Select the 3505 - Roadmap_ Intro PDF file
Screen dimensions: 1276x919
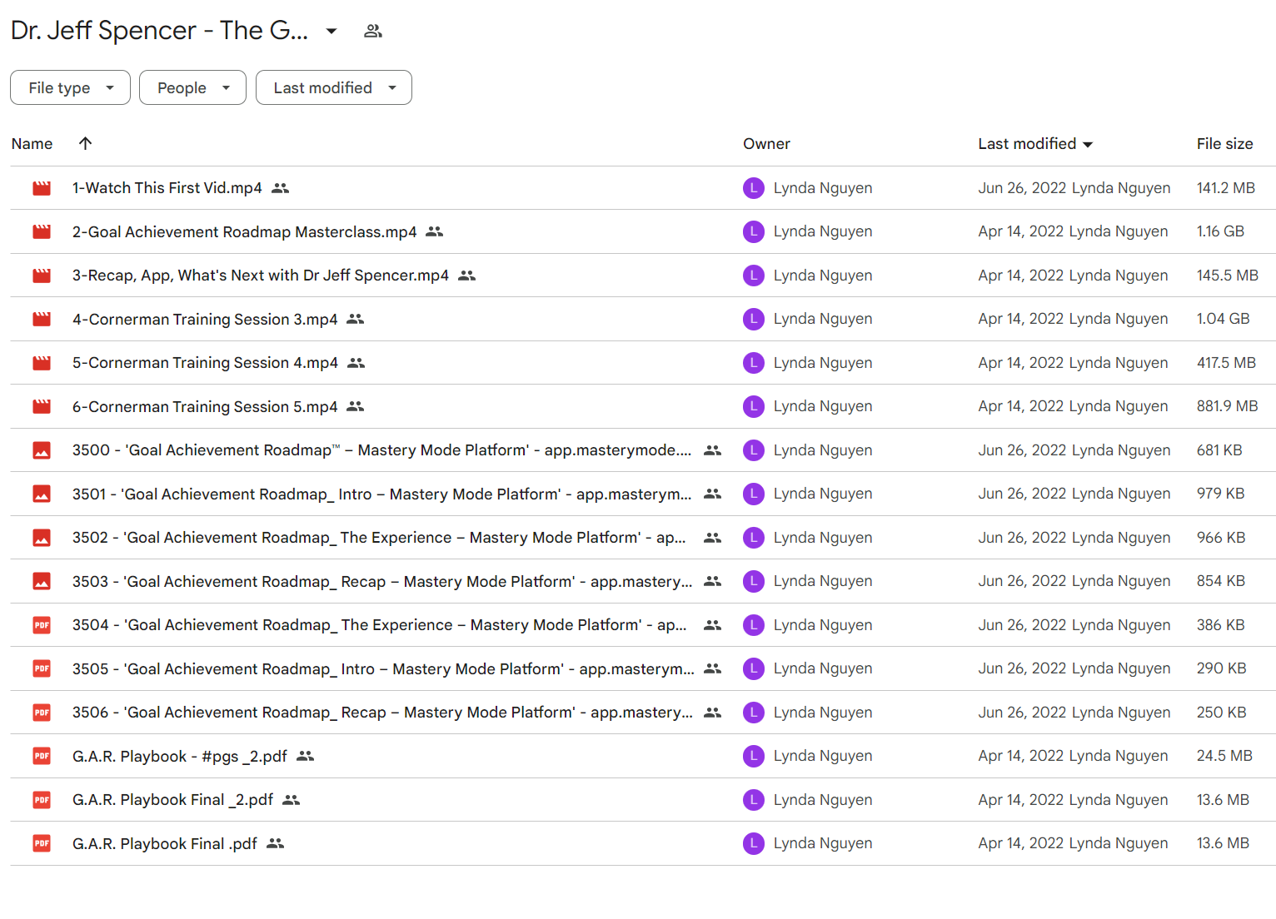[383, 668]
